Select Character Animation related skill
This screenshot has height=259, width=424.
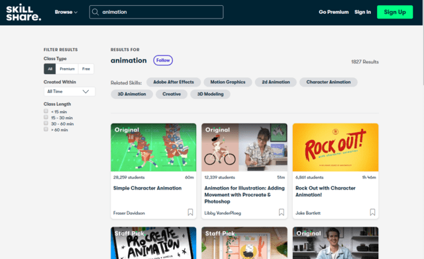[x=329, y=82]
